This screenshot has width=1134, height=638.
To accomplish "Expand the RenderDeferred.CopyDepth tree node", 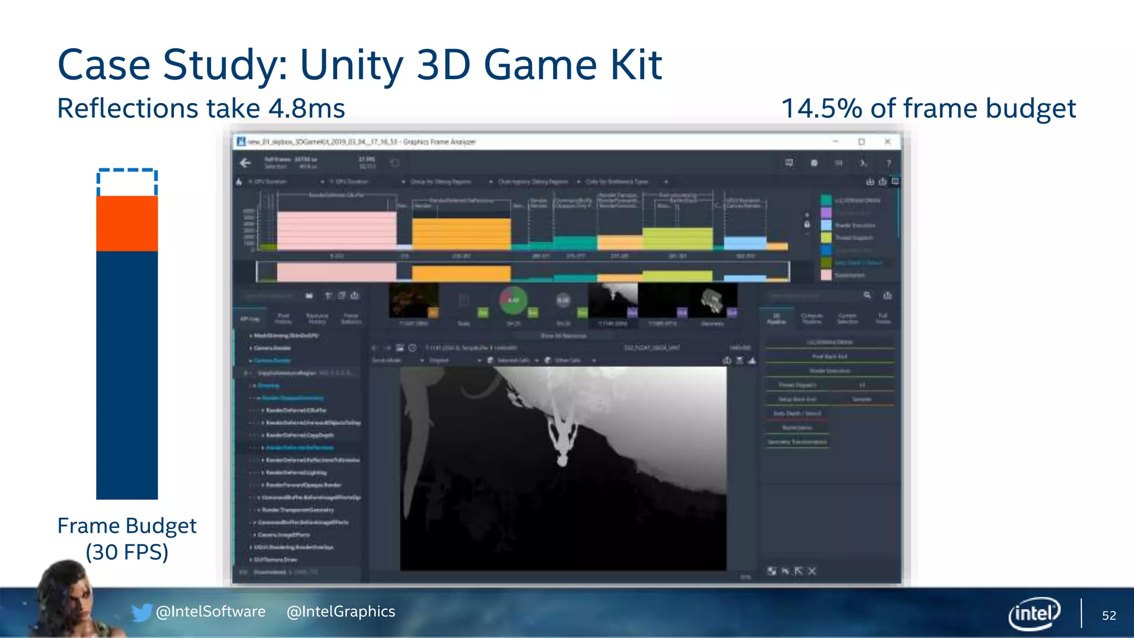I will [262, 435].
